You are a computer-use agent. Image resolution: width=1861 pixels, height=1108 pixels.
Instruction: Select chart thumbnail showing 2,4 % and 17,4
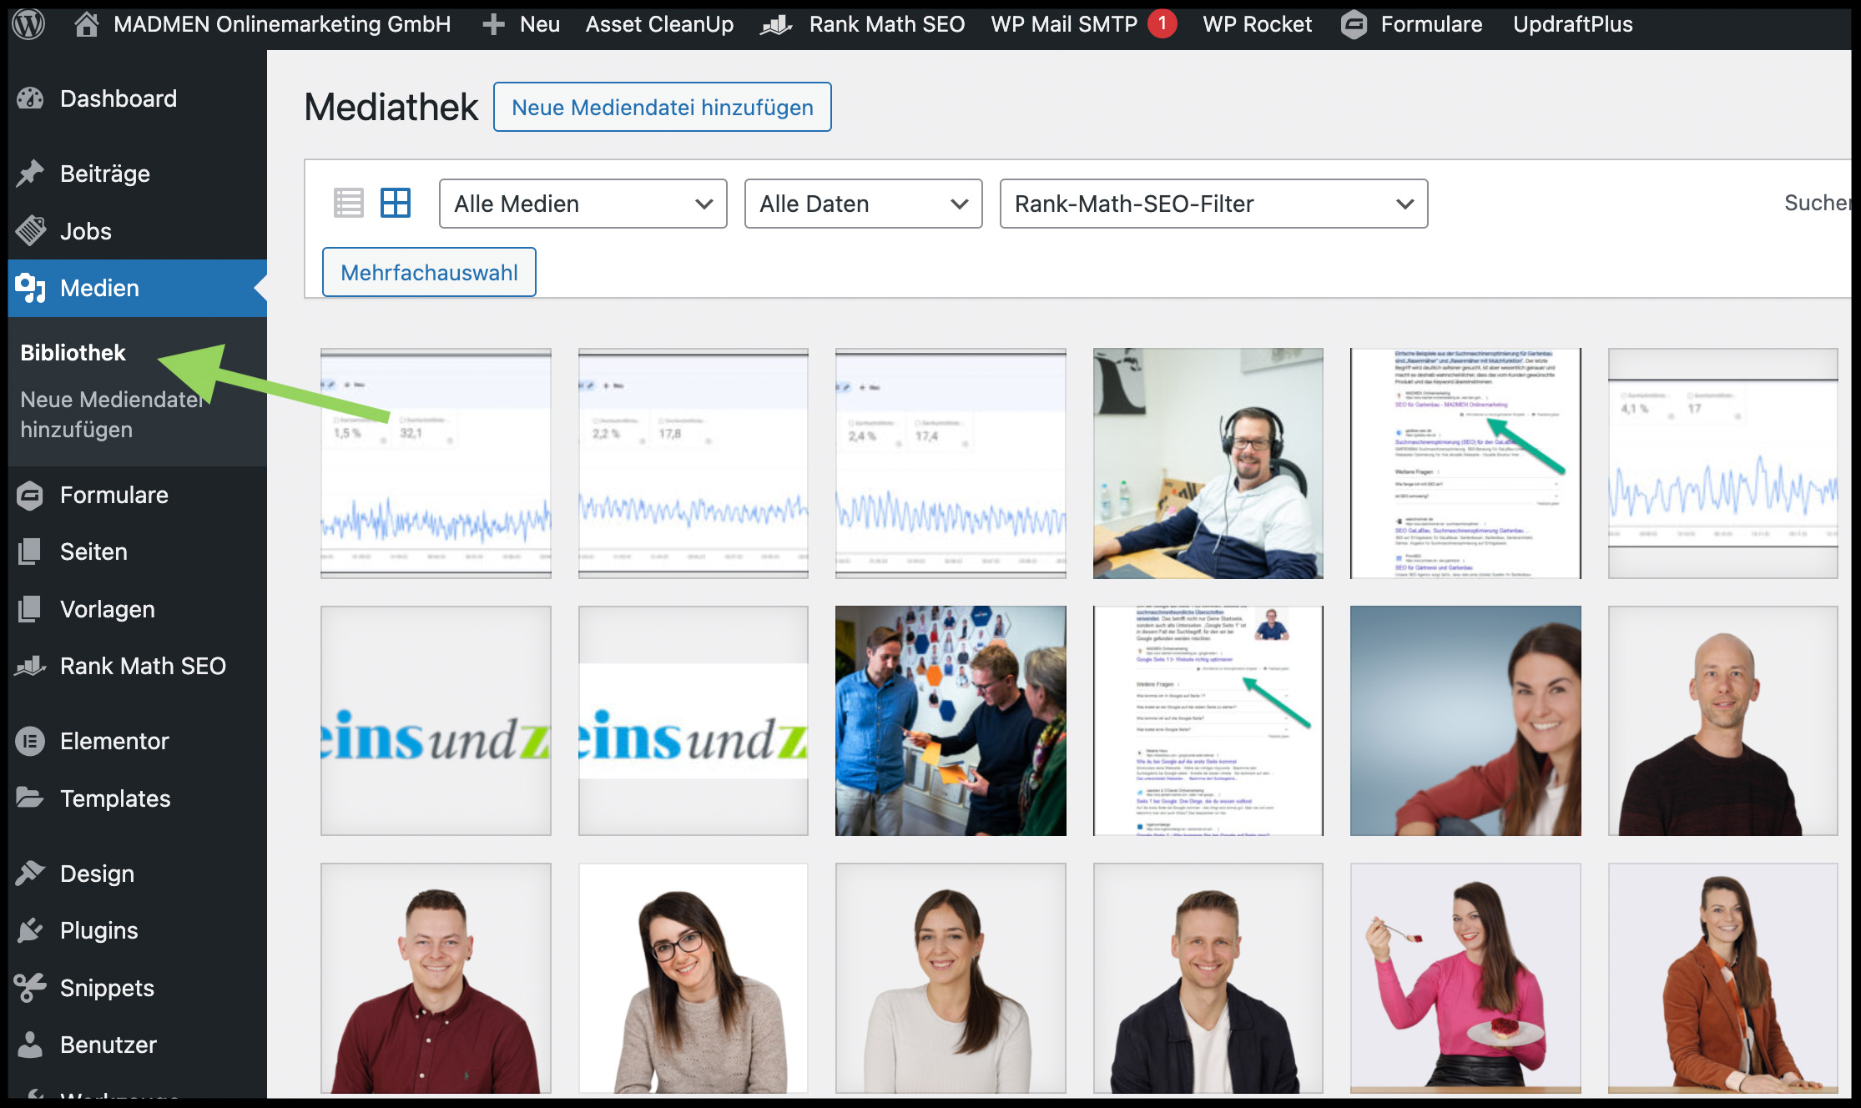951,463
